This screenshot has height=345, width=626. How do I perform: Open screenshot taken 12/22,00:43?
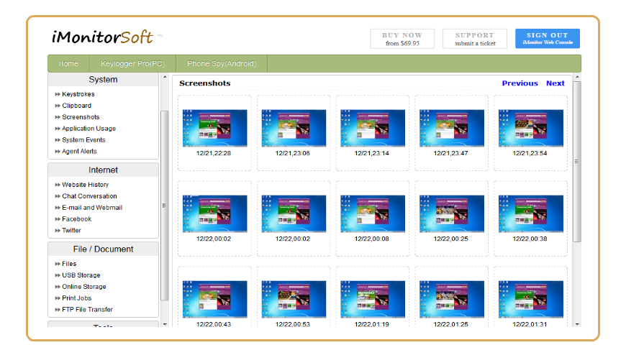pyautogui.click(x=215, y=300)
